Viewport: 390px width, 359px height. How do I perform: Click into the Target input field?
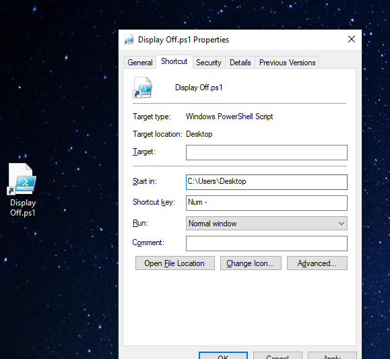coord(266,152)
